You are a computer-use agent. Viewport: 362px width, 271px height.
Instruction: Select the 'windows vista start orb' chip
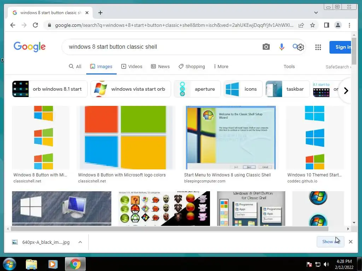coord(131,89)
